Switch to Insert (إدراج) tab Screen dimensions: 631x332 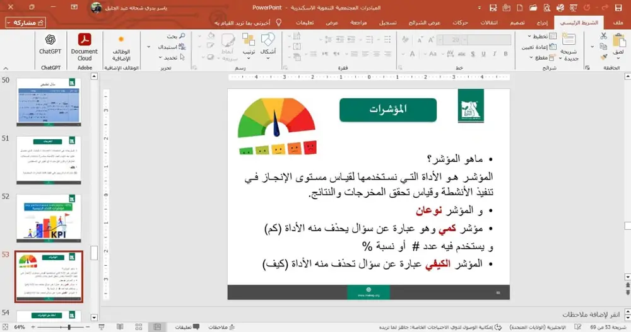tap(542, 23)
